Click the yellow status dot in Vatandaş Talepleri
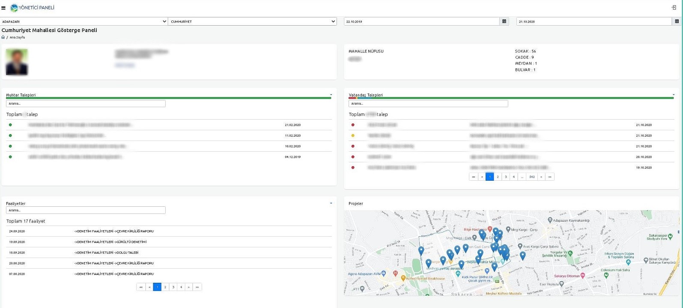This screenshot has height=308, width=683. [x=353, y=135]
